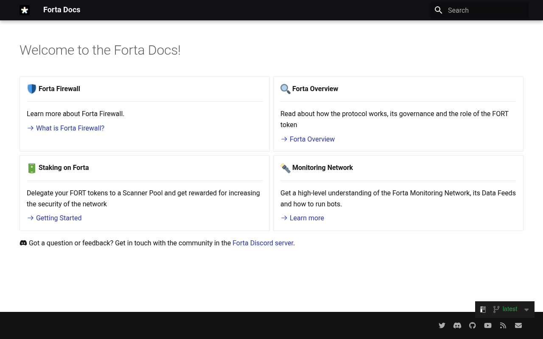This screenshot has height=339, width=543.
Task: Click the Discord icon beside the feedback text
Action: 23,243
